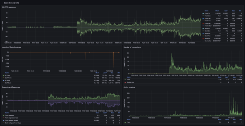Sort Number of connections legend by Last *
This screenshot has width=245, height=126.
[x=227, y=77]
